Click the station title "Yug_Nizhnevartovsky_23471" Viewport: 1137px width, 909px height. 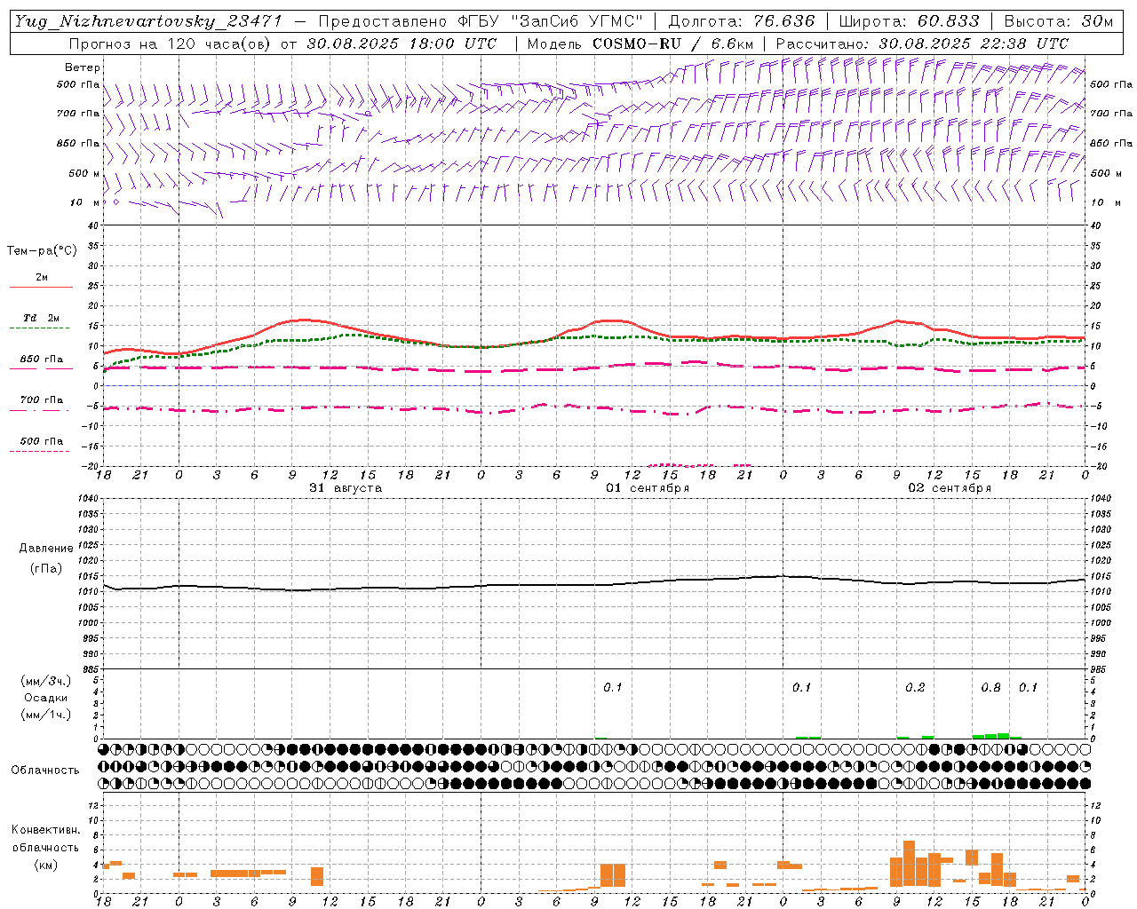(147, 21)
